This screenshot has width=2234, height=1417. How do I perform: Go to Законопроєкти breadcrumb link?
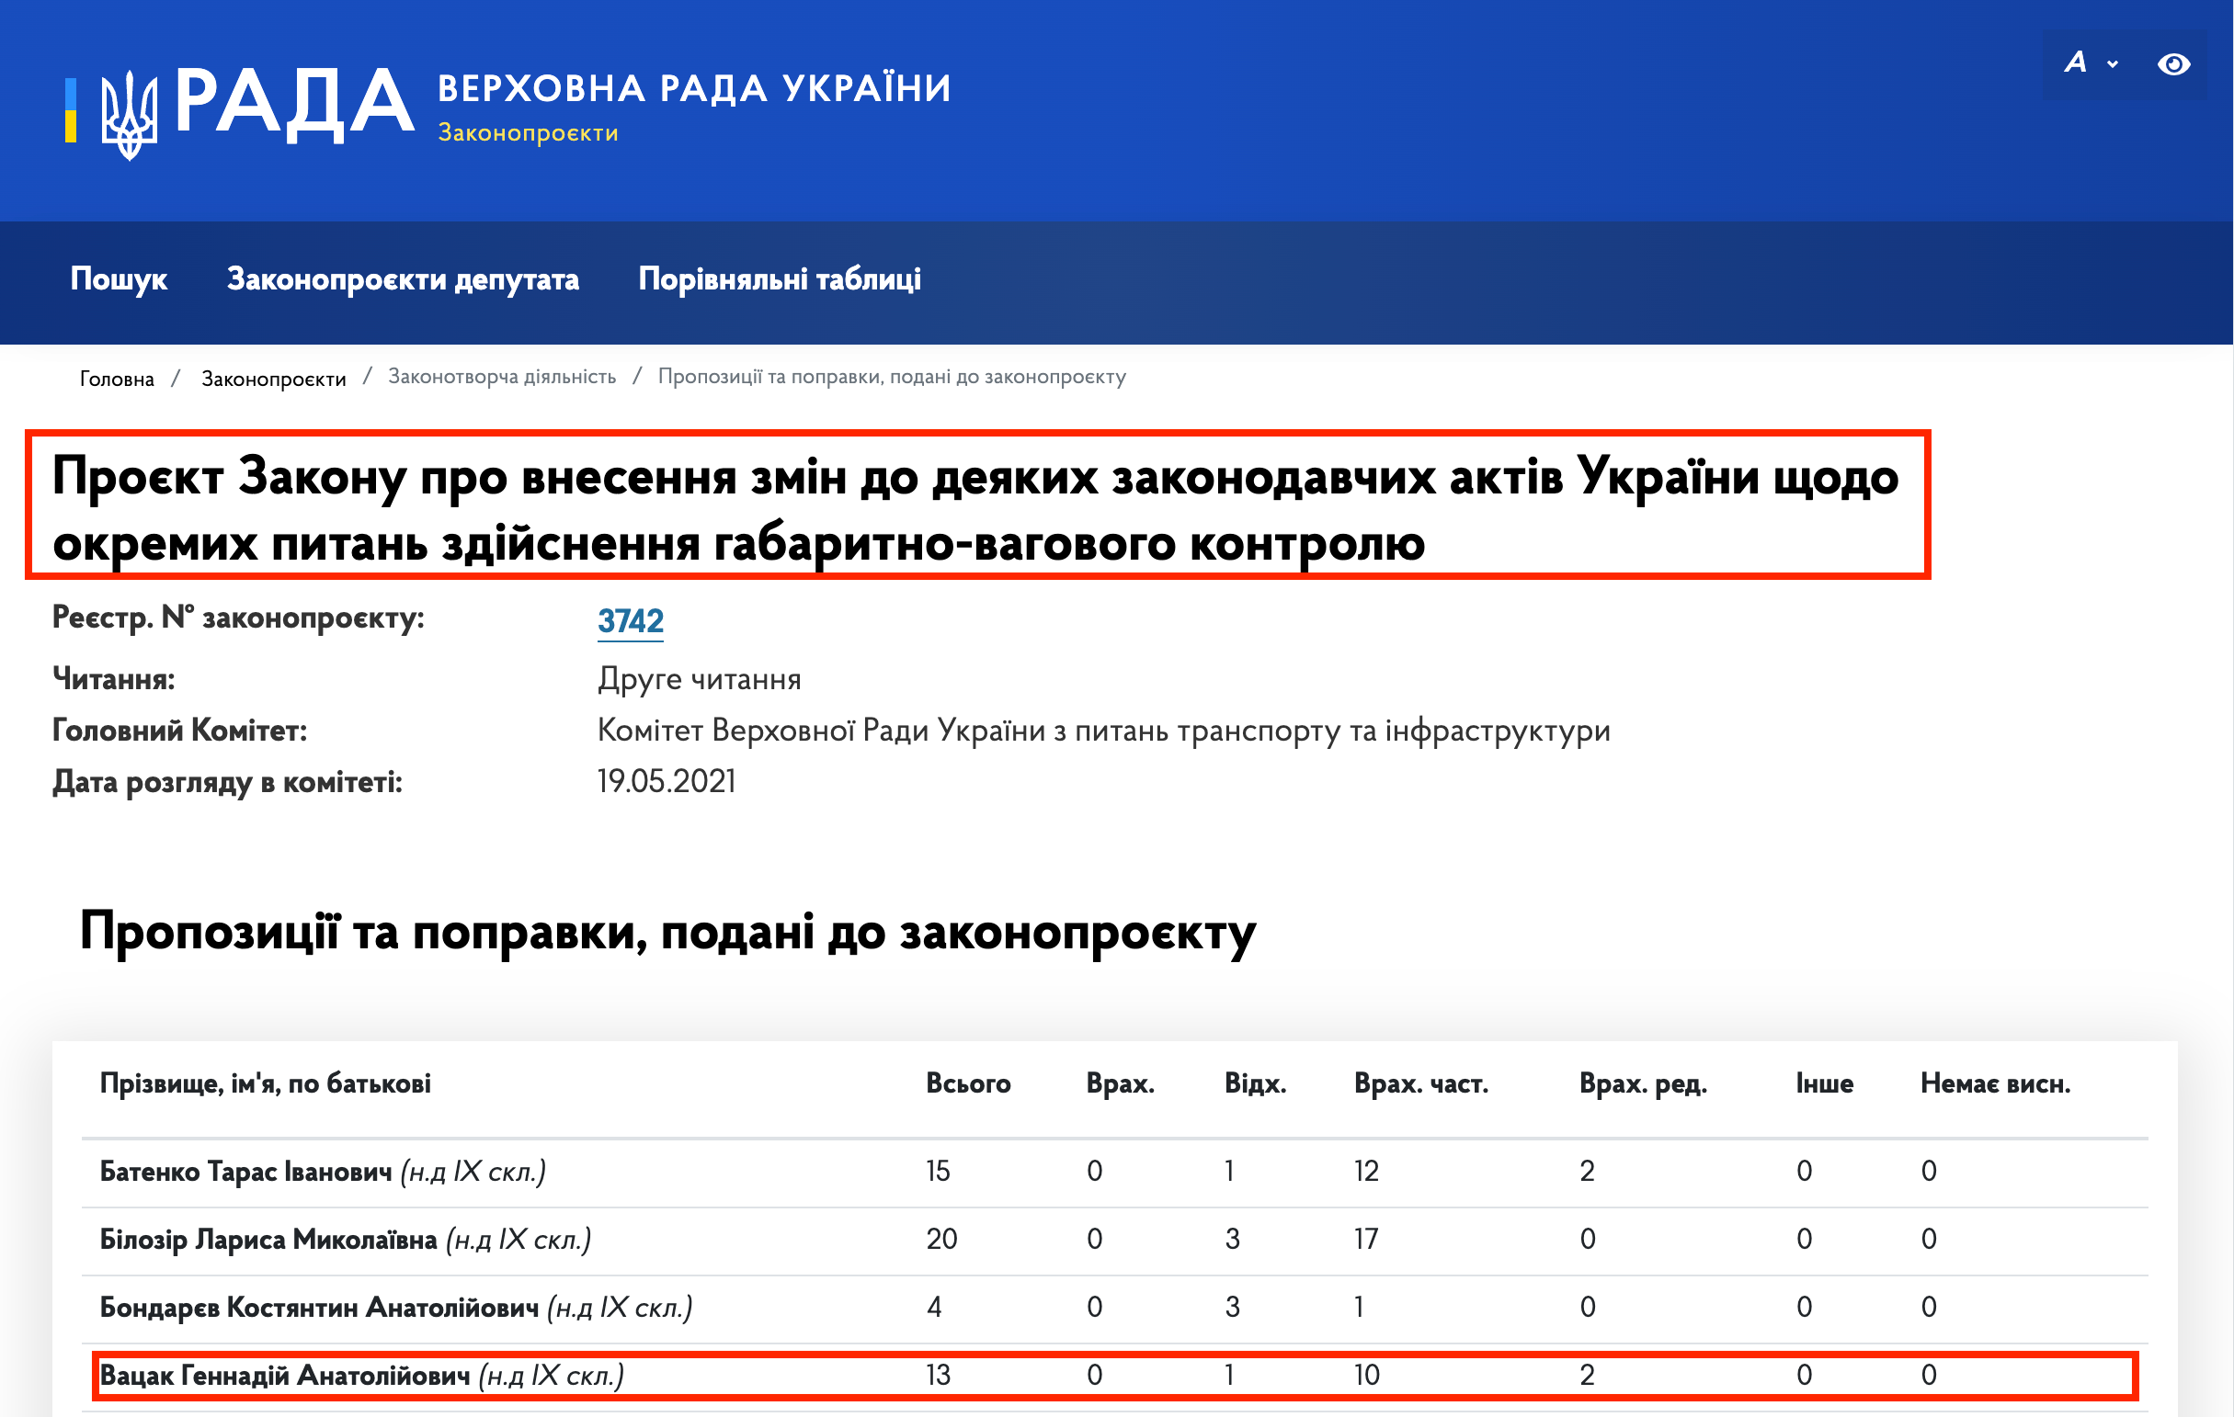tap(274, 379)
